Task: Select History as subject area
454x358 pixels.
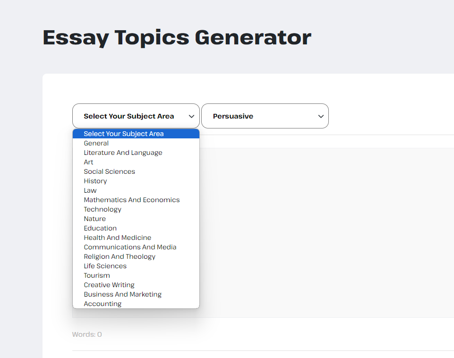Action: point(136,181)
